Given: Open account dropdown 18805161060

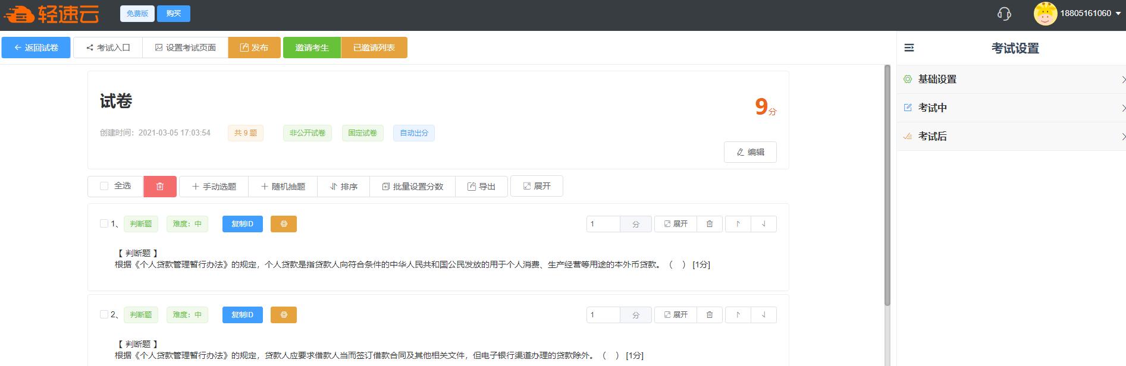Looking at the screenshot, I should [1090, 13].
